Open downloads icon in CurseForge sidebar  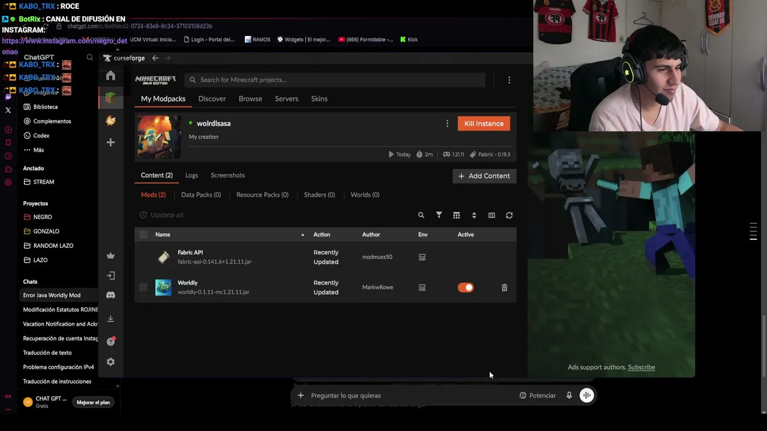[110, 318]
